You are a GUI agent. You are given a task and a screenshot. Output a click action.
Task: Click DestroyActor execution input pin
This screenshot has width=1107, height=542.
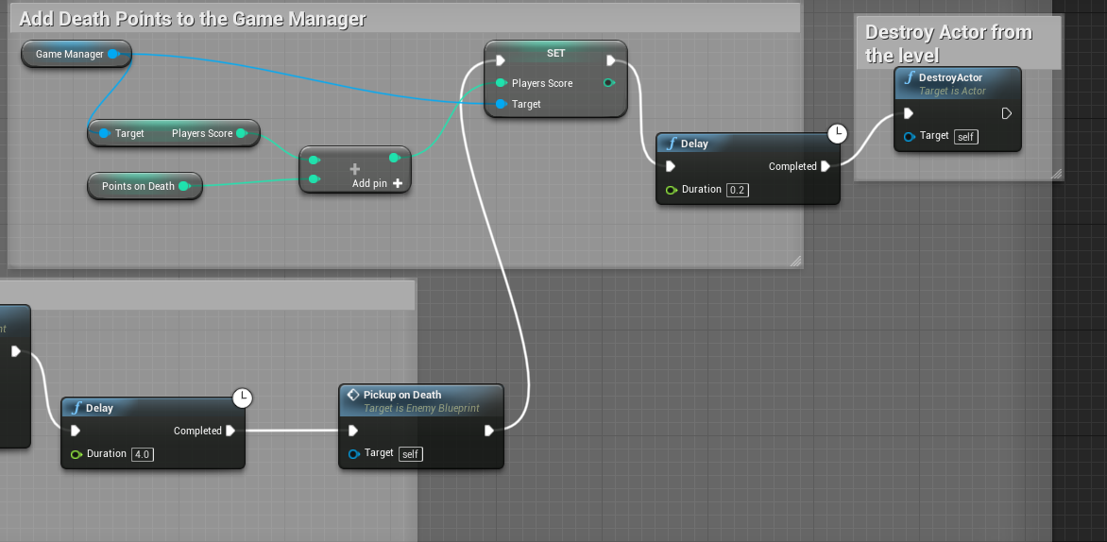coord(908,113)
